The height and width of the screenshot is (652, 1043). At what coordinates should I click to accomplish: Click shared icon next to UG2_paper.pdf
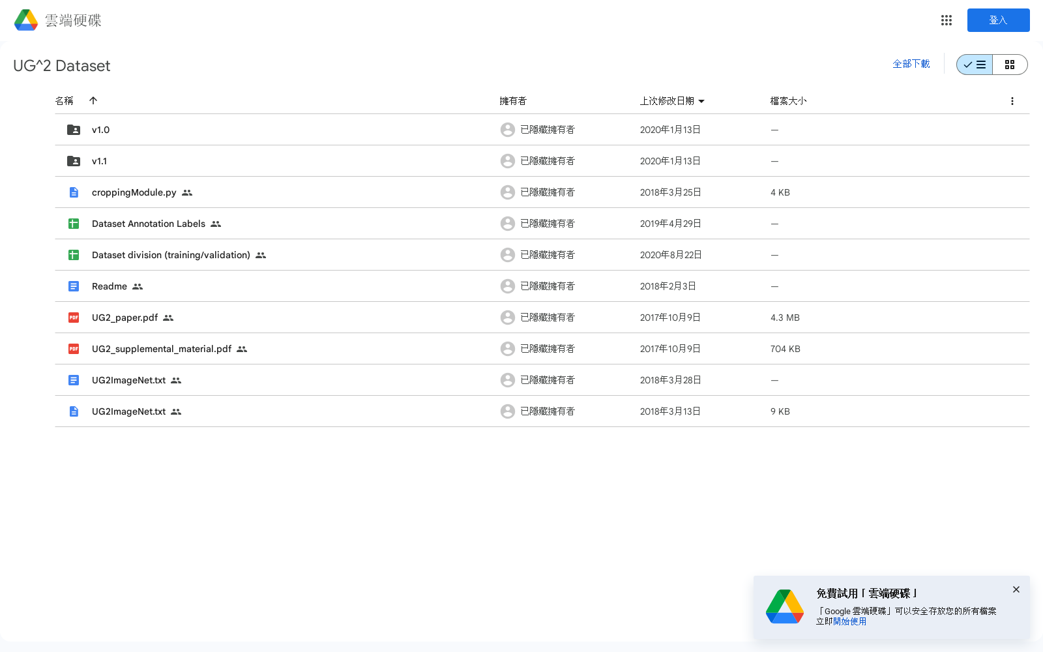[168, 318]
